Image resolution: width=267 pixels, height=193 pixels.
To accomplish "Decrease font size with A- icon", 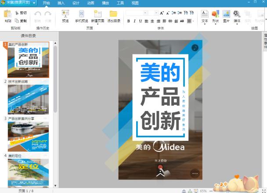I will click(x=168, y=13).
